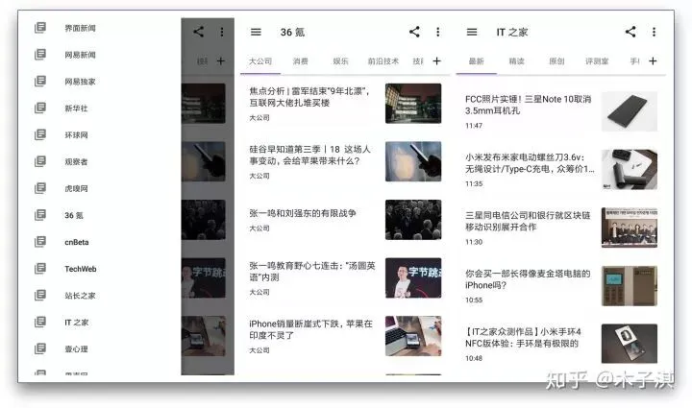Screen dimensions: 692x408
Task: Tap the dimmed share icon behind the drawer
Action: pyautogui.click(x=199, y=32)
